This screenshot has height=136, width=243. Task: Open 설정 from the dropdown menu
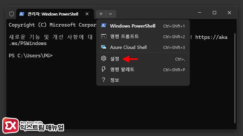pos(115,59)
